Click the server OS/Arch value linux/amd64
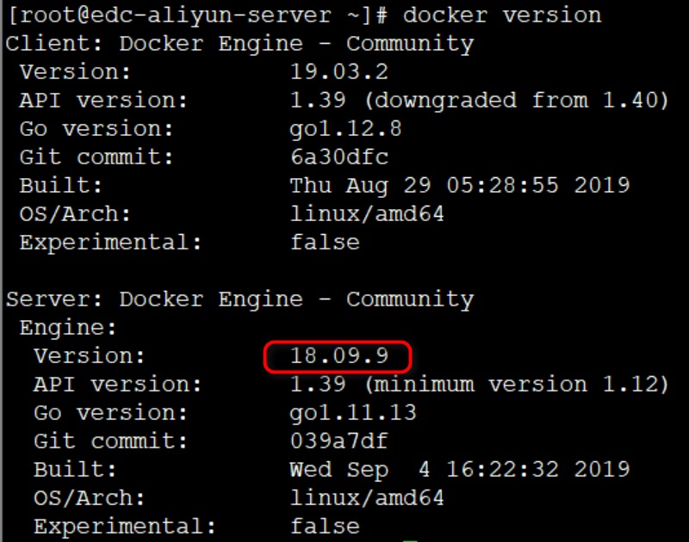Viewport: 689px width, 542px height. [x=368, y=498]
